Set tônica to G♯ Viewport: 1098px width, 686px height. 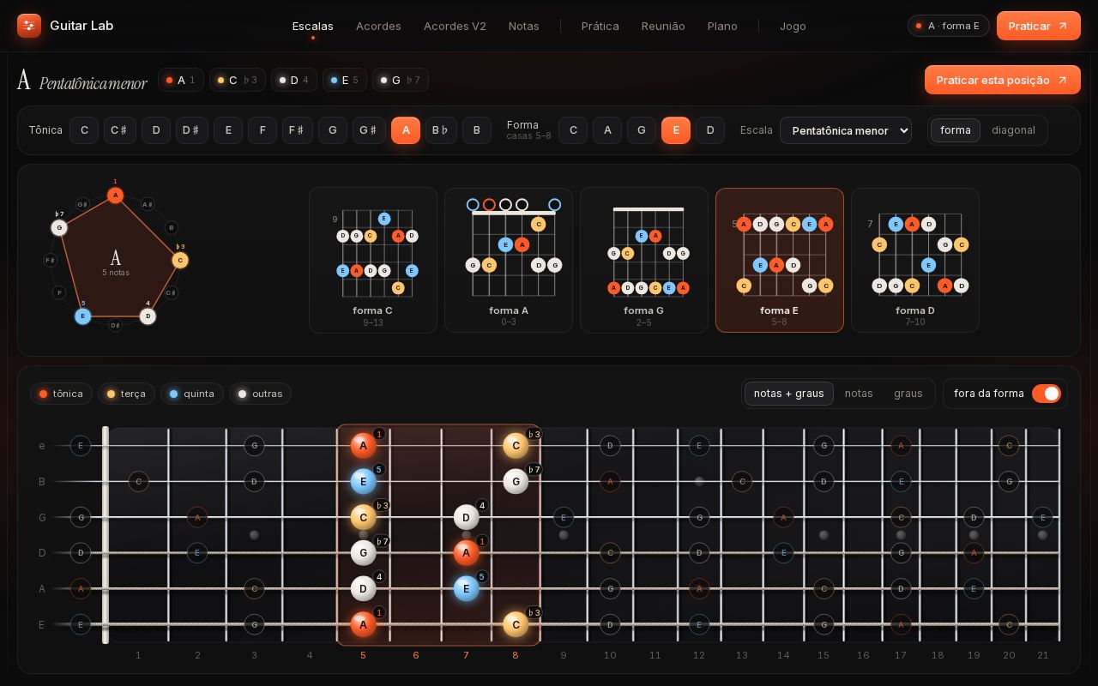click(x=369, y=130)
